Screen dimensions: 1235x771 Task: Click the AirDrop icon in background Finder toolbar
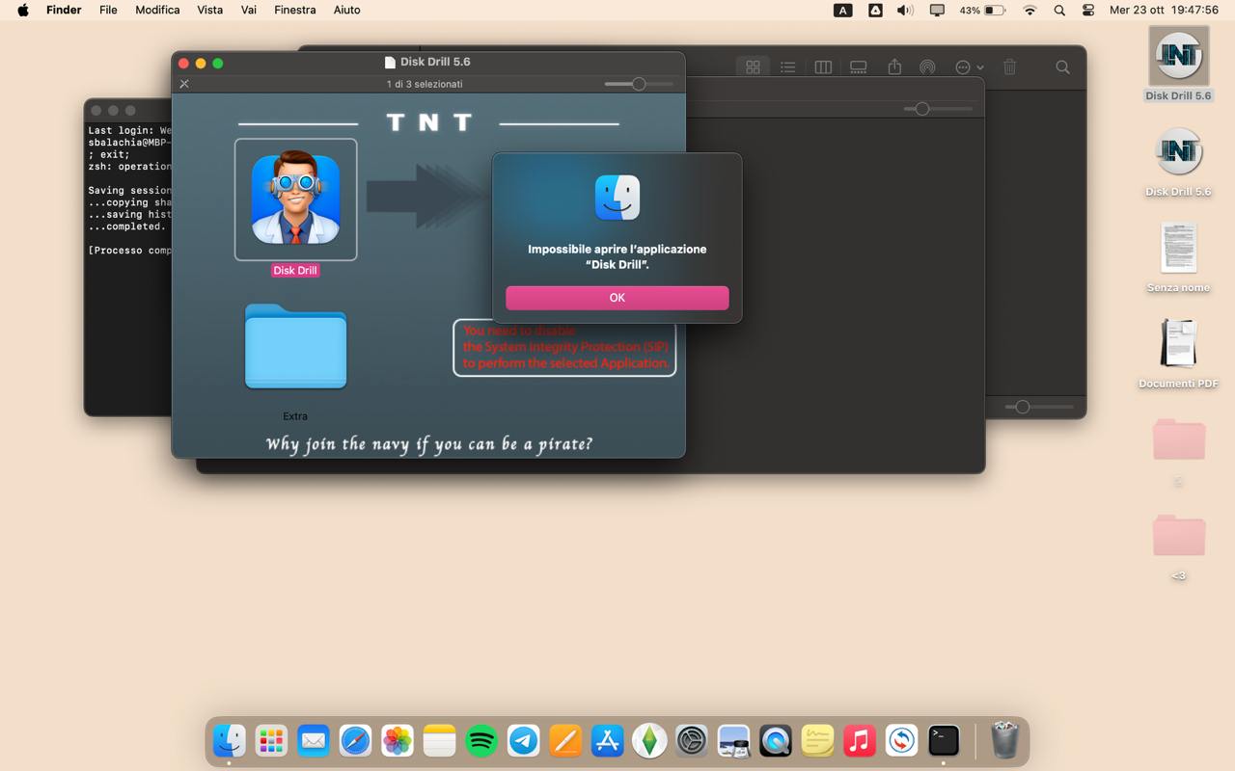coord(927,67)
